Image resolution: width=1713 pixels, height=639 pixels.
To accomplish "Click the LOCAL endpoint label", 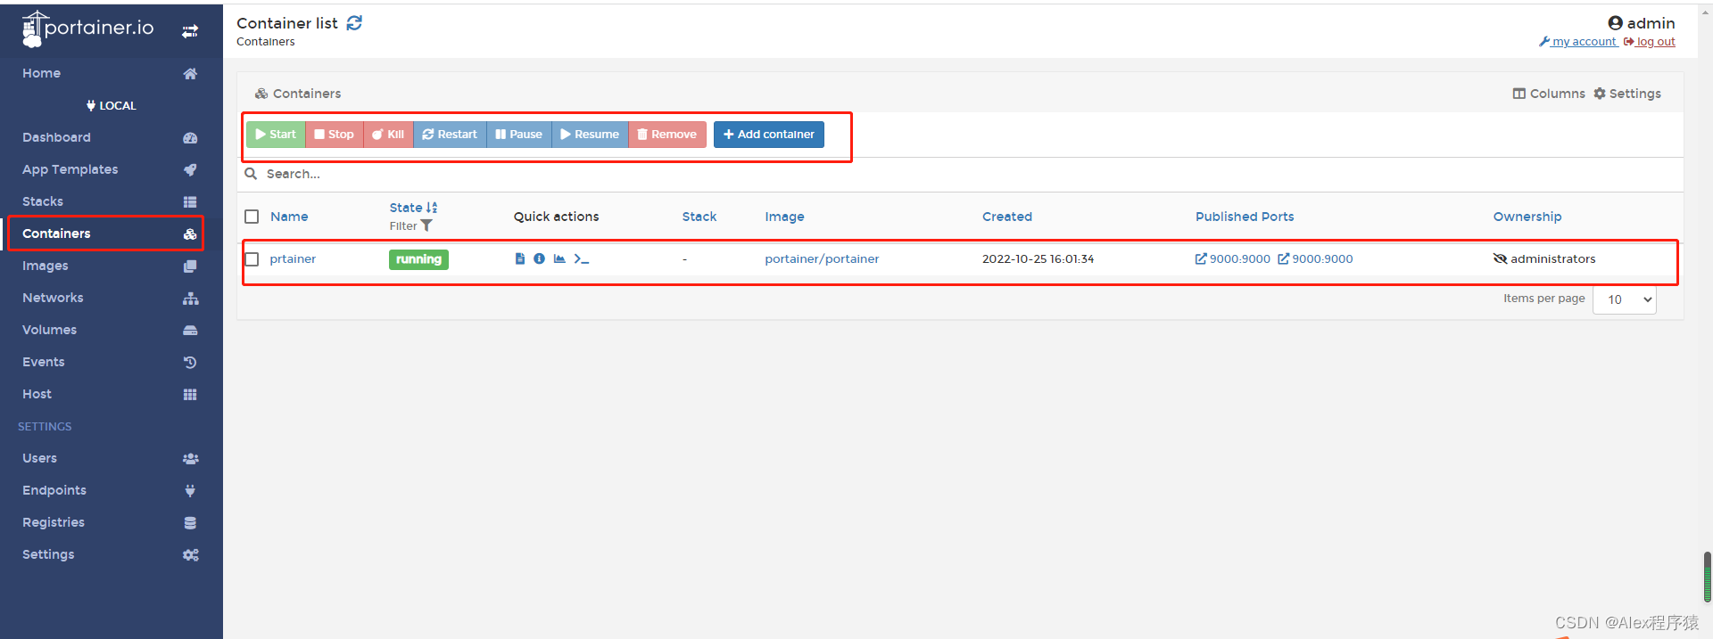I will pos(112,105).
